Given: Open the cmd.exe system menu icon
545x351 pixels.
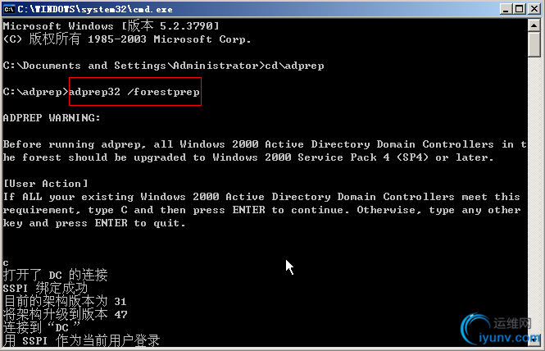Looking at the screenshot, I should coord(8,9).
